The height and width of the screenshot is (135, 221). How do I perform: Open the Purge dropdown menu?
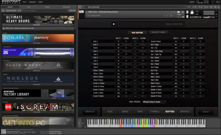pyautogui.click(x=180, y=14)
